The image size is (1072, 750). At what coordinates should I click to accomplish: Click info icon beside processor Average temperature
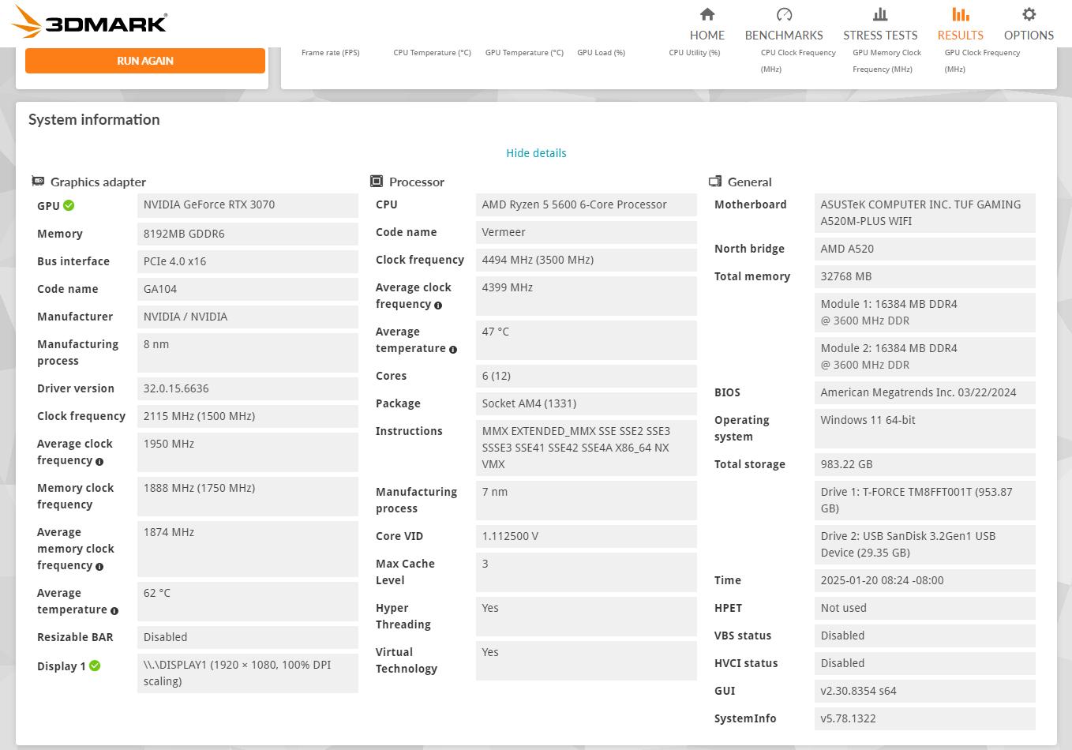(453, 349)
